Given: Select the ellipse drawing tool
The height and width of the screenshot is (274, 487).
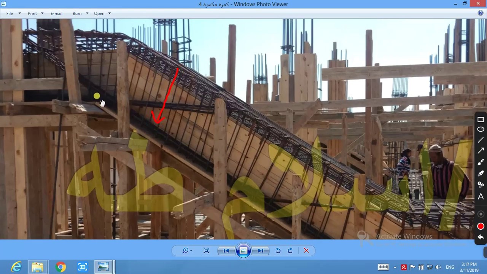Looking at the screenshot, I should click(481, 129).
